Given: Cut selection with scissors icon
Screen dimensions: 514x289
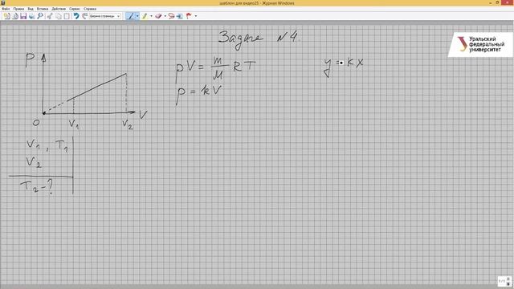Looking at the screenshot, I should 50,16.
